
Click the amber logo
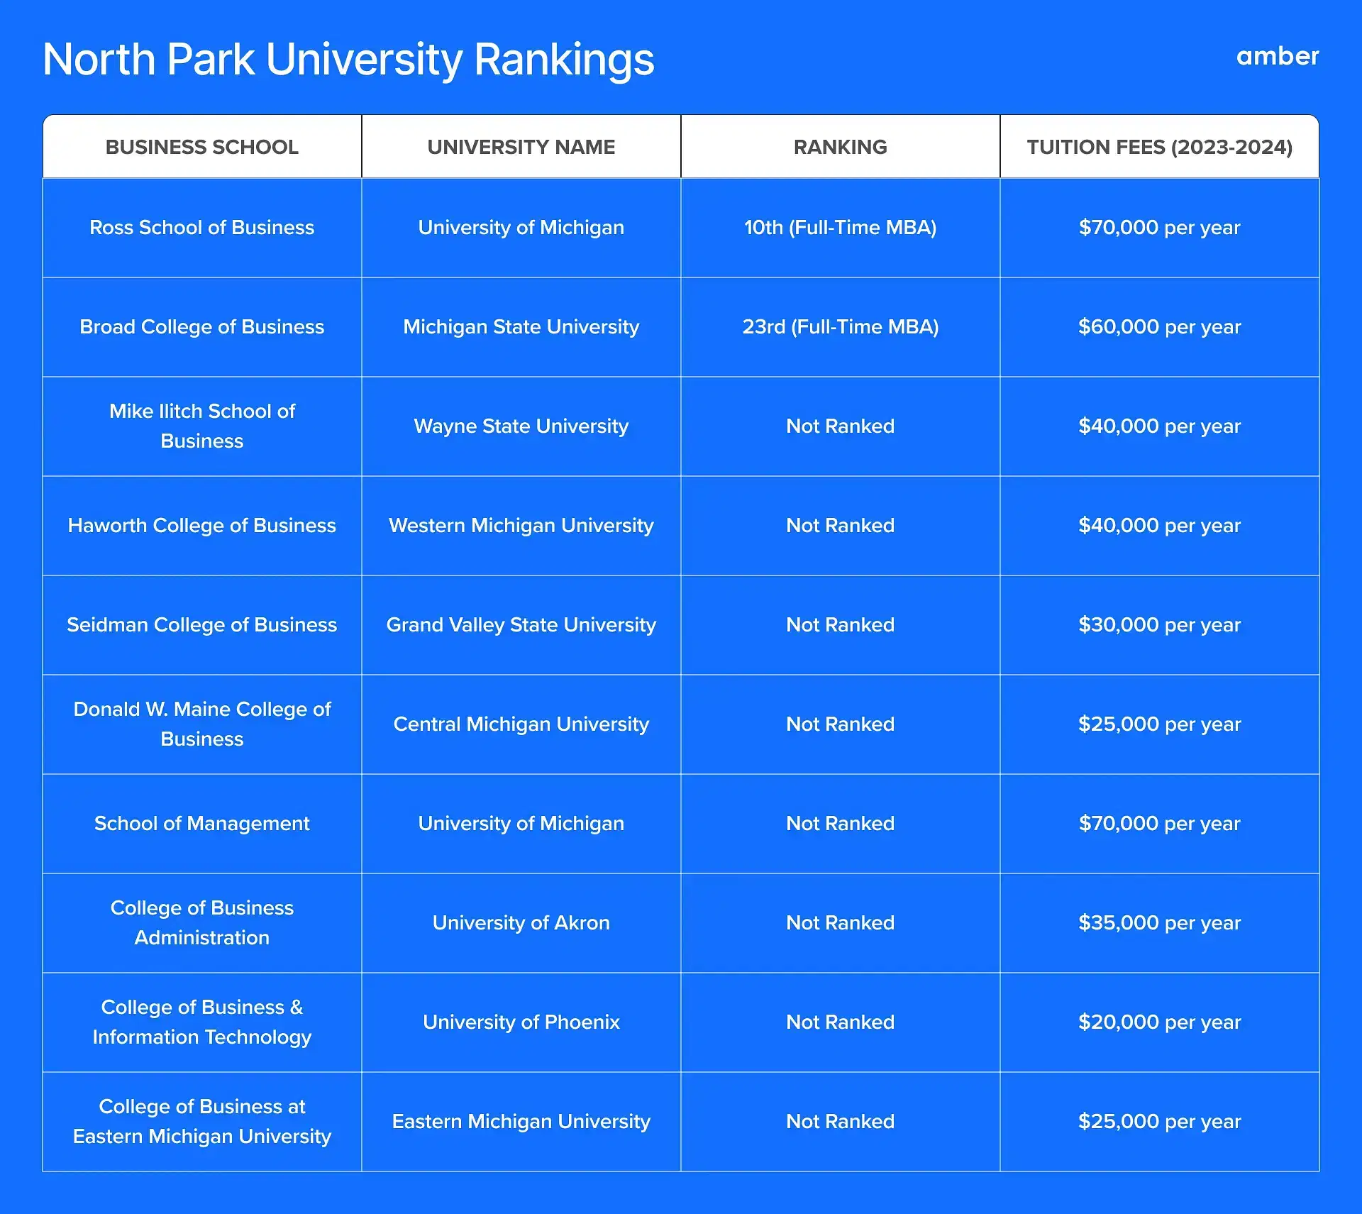[x=1277, y=56]
